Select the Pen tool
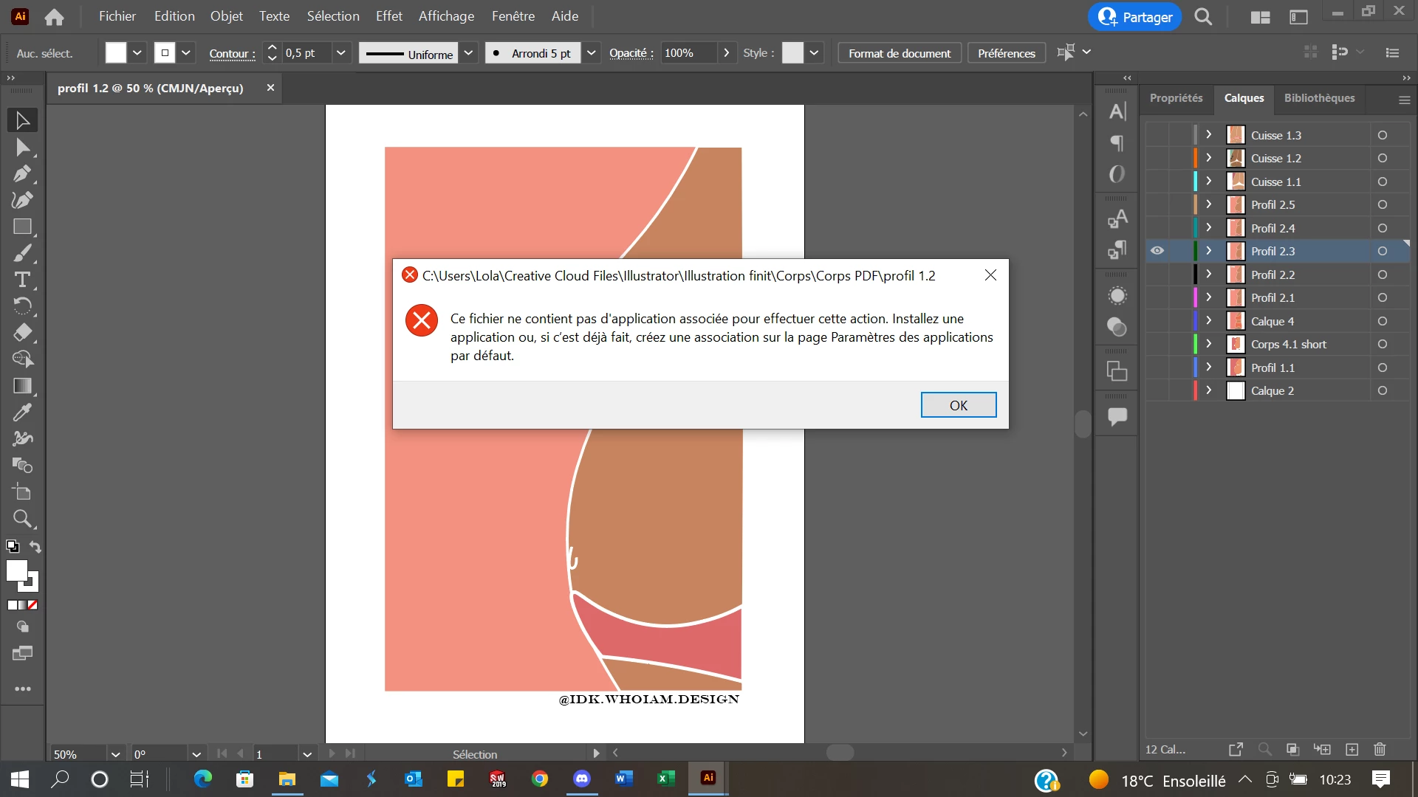This screenshot has height=797, width=1418. pos(22,174)
